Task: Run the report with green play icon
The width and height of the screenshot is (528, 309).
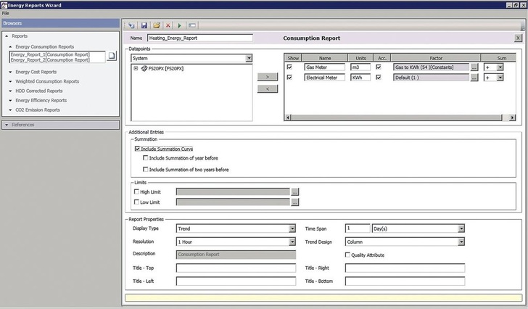Action: (179, 25)
